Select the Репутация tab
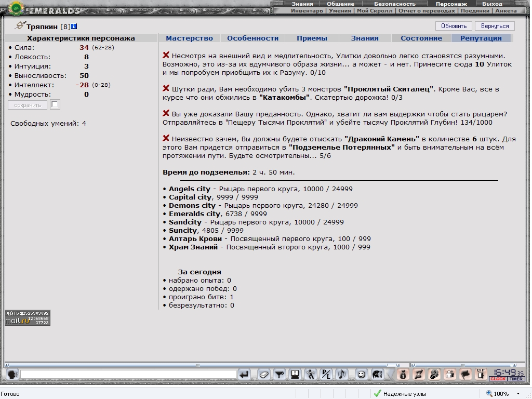This screenshot has height=399, width=532. pos(481,38)
